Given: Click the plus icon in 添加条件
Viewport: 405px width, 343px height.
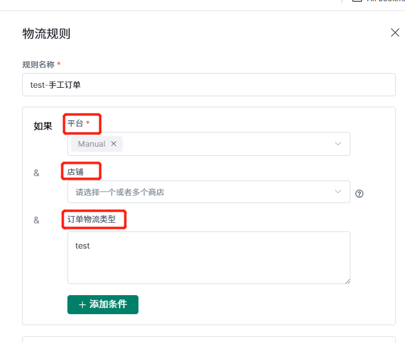Looking at the screenshot, I should pos(82,305).
